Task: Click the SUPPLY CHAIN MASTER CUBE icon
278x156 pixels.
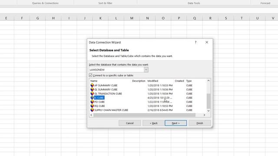Action: (92, 110)
